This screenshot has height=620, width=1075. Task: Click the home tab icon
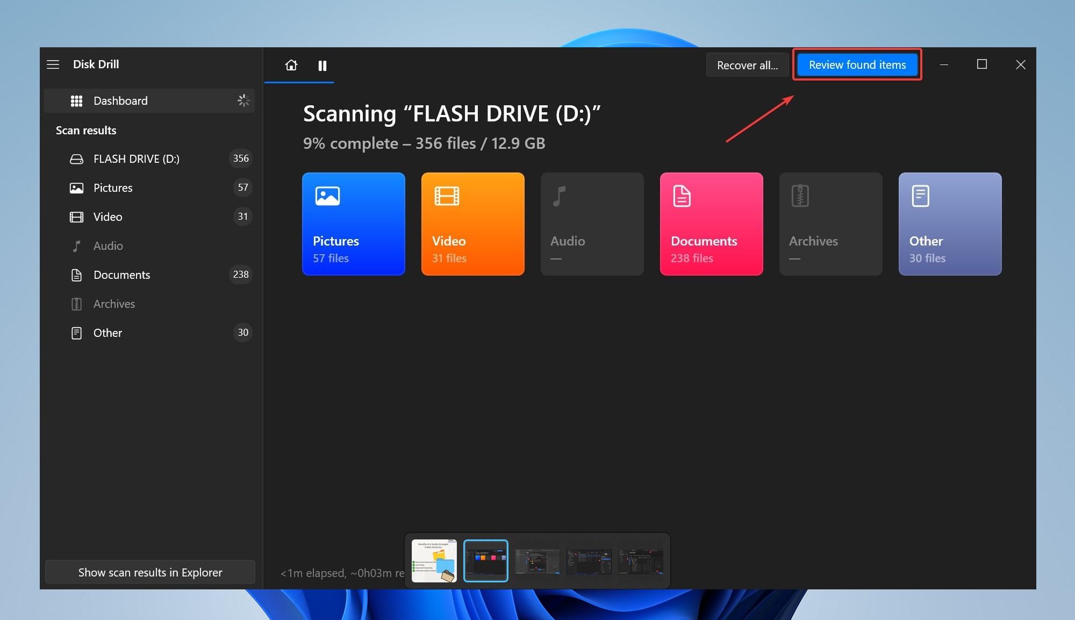[x=291, y=65]
